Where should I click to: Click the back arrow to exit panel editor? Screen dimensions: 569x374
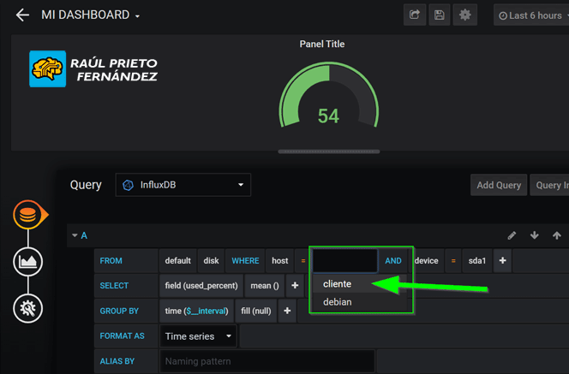(22, 15)
